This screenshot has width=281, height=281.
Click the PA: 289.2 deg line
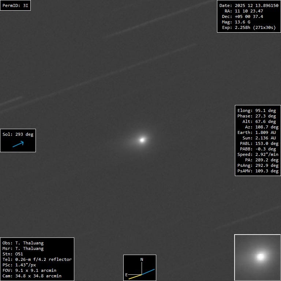tap(262, 160)
